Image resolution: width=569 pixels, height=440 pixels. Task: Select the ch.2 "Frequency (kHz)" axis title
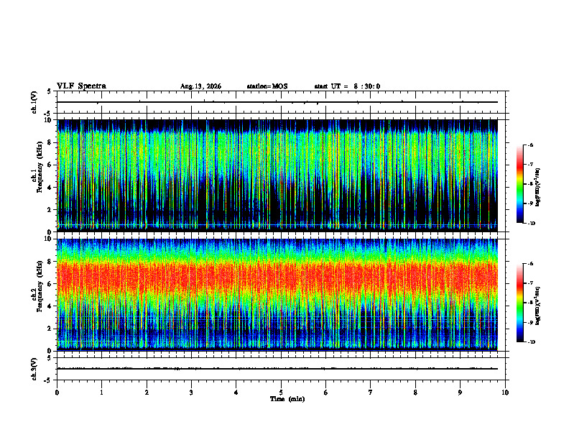(40, 286)
